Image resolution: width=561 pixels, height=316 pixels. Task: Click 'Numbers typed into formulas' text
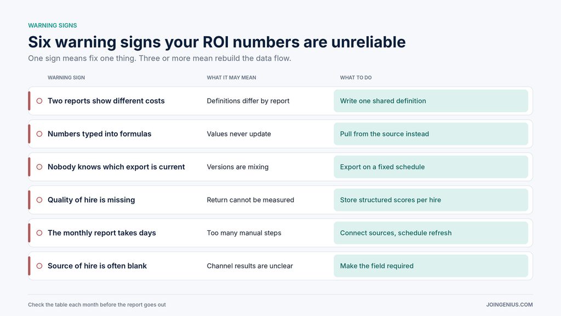coord(100,134)
